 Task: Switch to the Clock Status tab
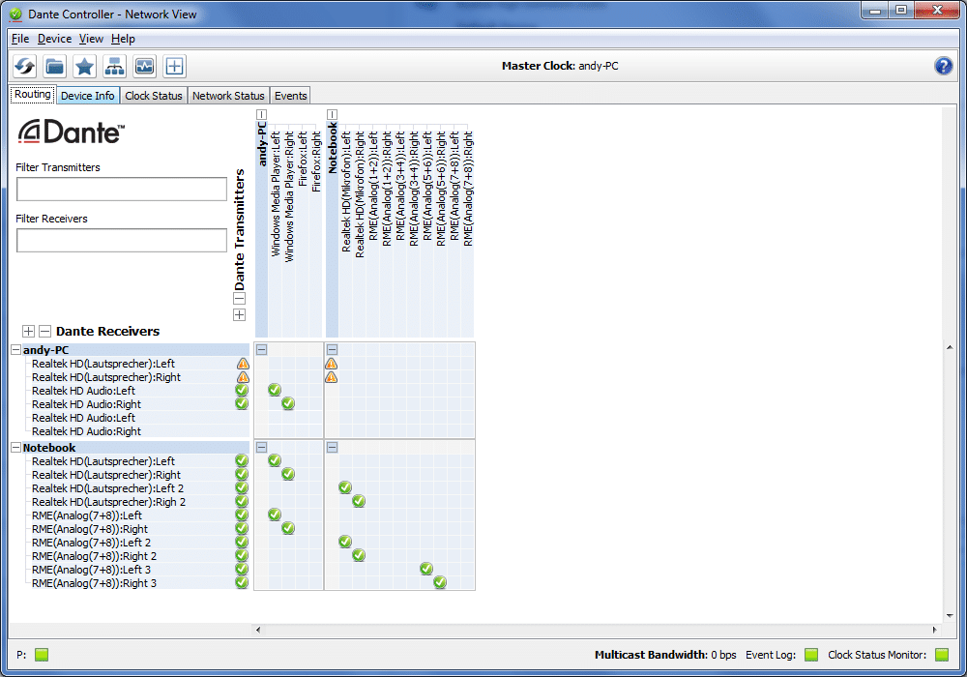pos(153,96)
